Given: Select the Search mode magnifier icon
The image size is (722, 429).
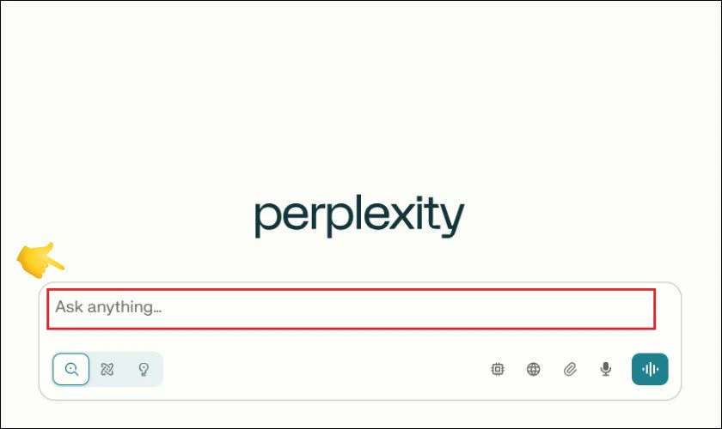Looking at the screenshot, I should click(70, 369).
